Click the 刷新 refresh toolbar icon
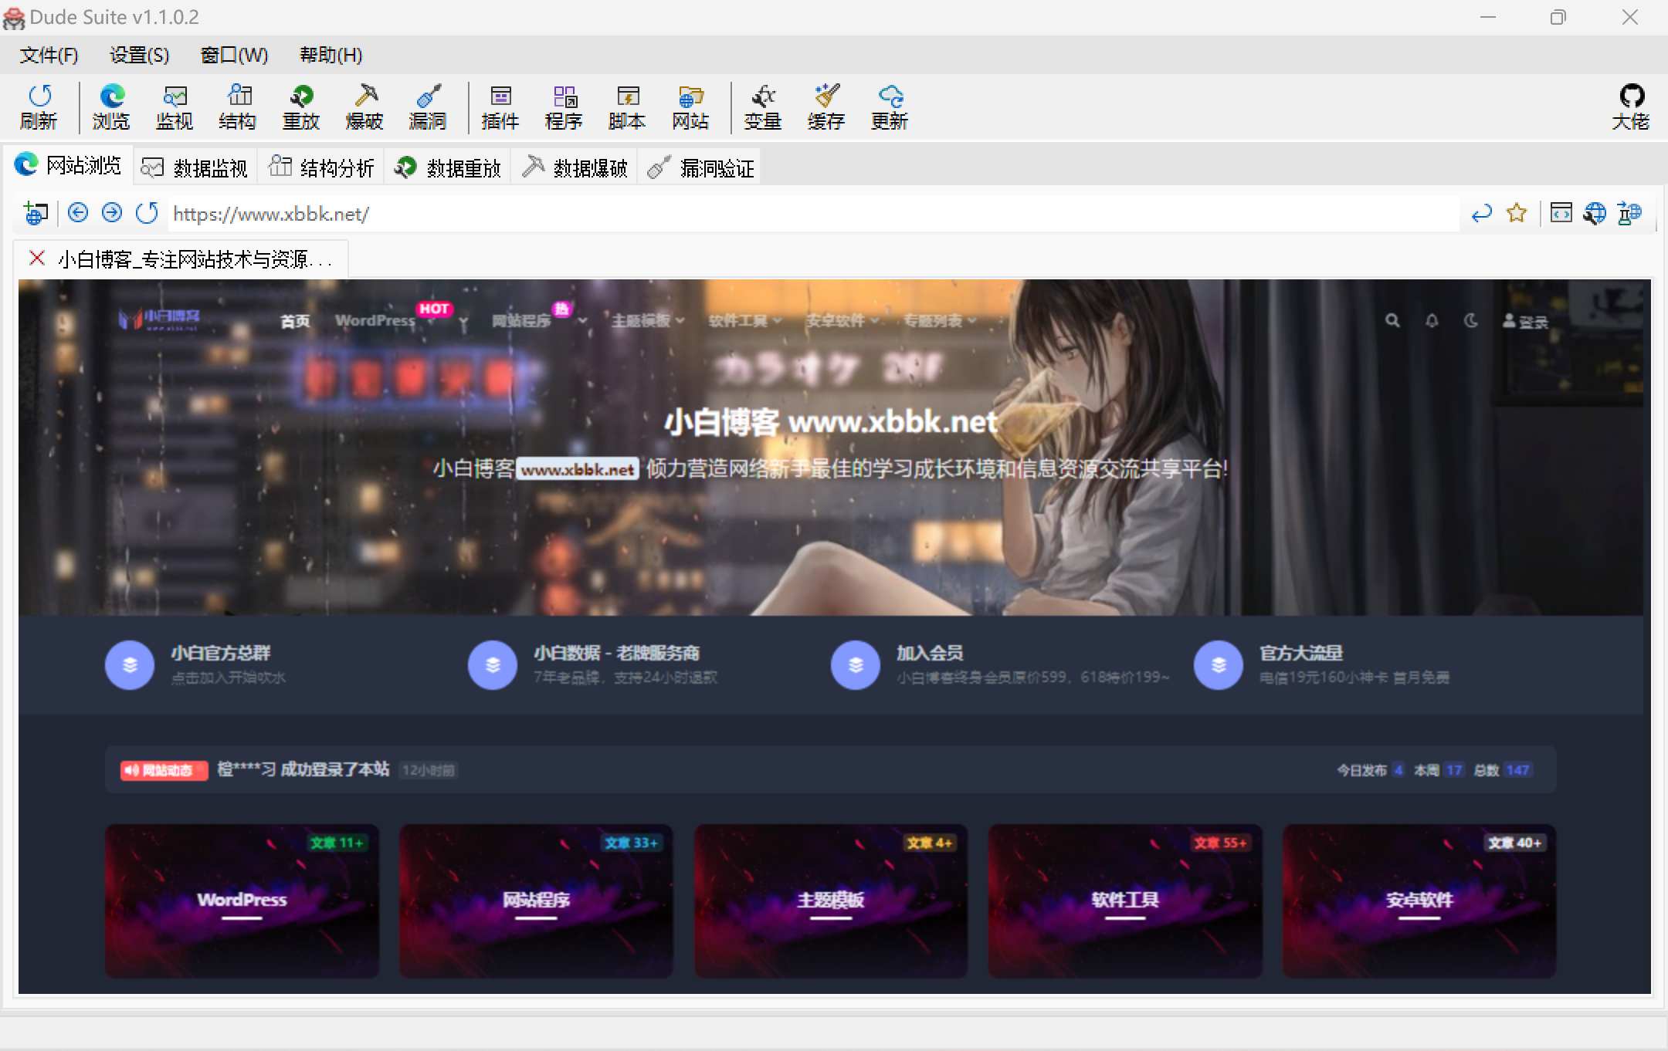The height and width of the screenshot is (1051, 1668). pos(39,107)
